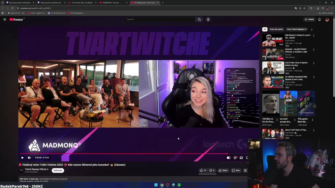Like the video with thumbs up
The height and width of the screenshot is (188, 335).
point(203,171)
